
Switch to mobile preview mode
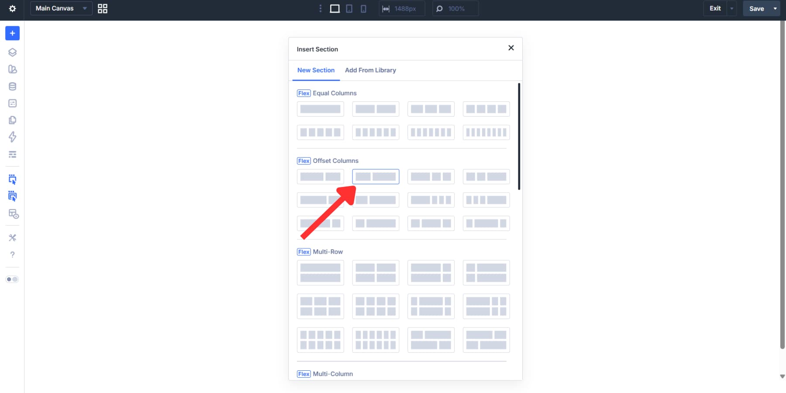point(363,8)
